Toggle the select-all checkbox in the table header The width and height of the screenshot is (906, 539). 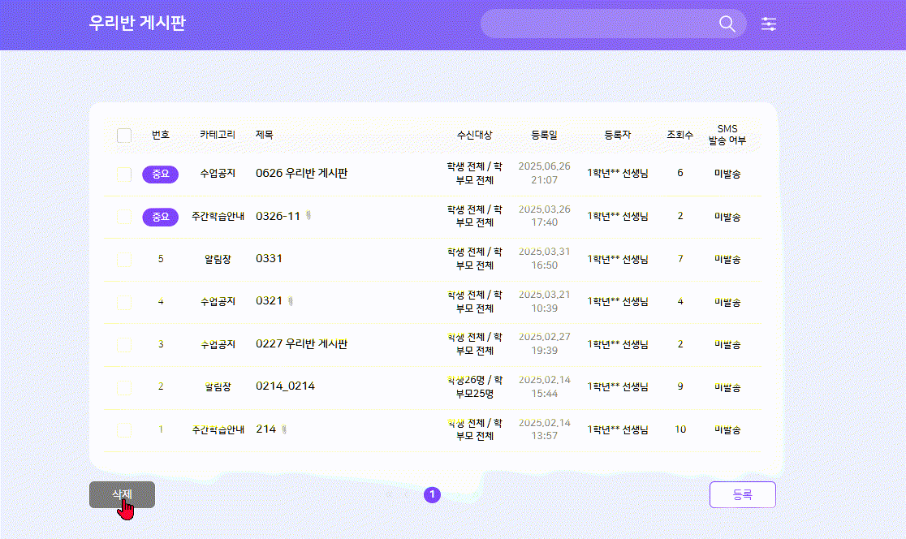click(124, 136)
